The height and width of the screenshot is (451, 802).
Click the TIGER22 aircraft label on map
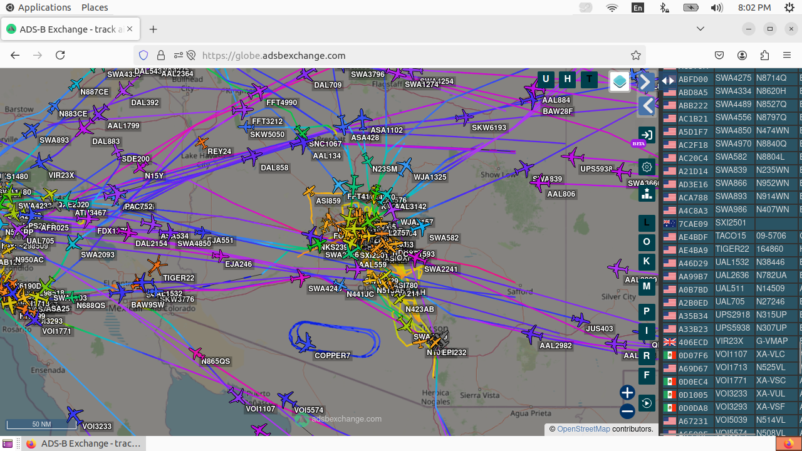179,278
